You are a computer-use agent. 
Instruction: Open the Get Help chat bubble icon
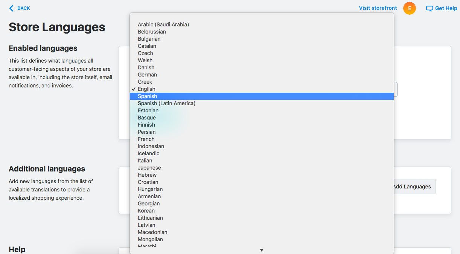(x=429, y=8)
